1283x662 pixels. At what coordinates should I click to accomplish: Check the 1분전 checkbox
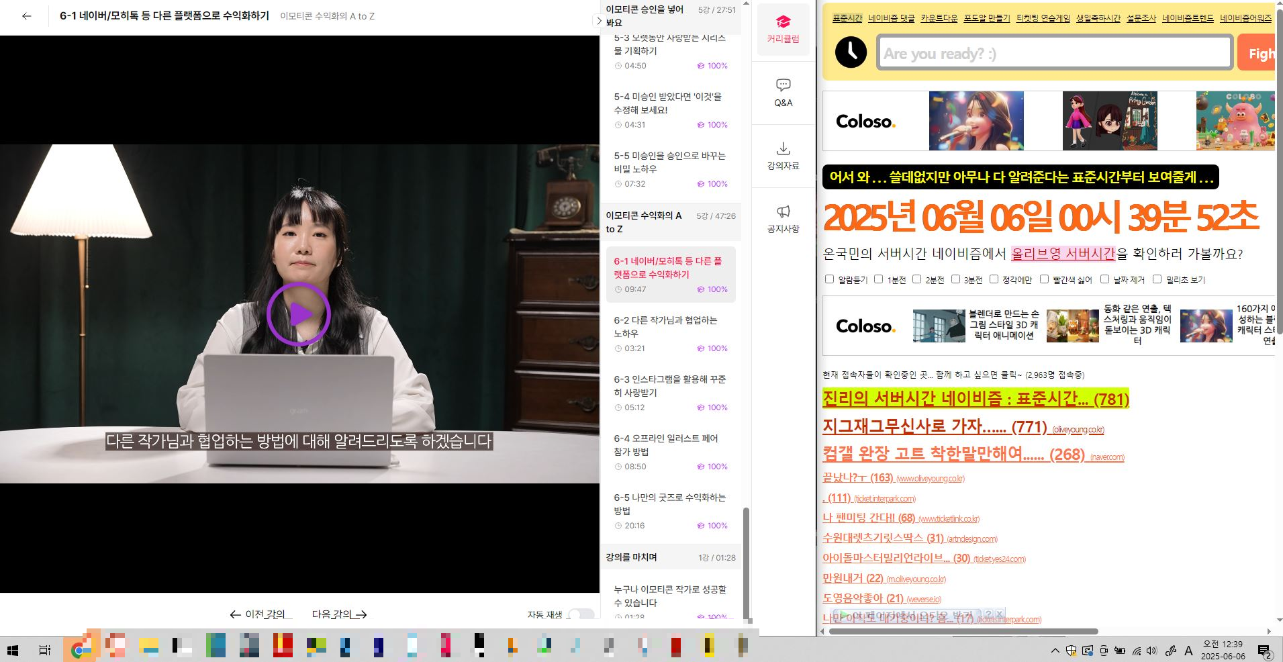click(878, 279)
